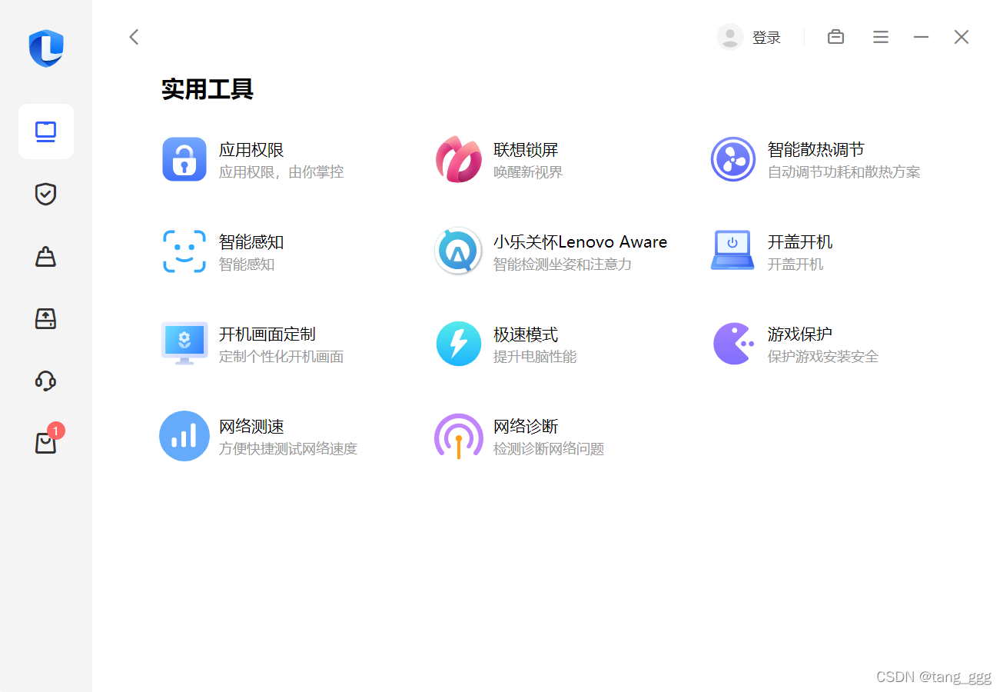The width and height of the screenshot is (1003, 692).
Task: Open the 开机画面定制 monitor icon
Action: point(184,343)
